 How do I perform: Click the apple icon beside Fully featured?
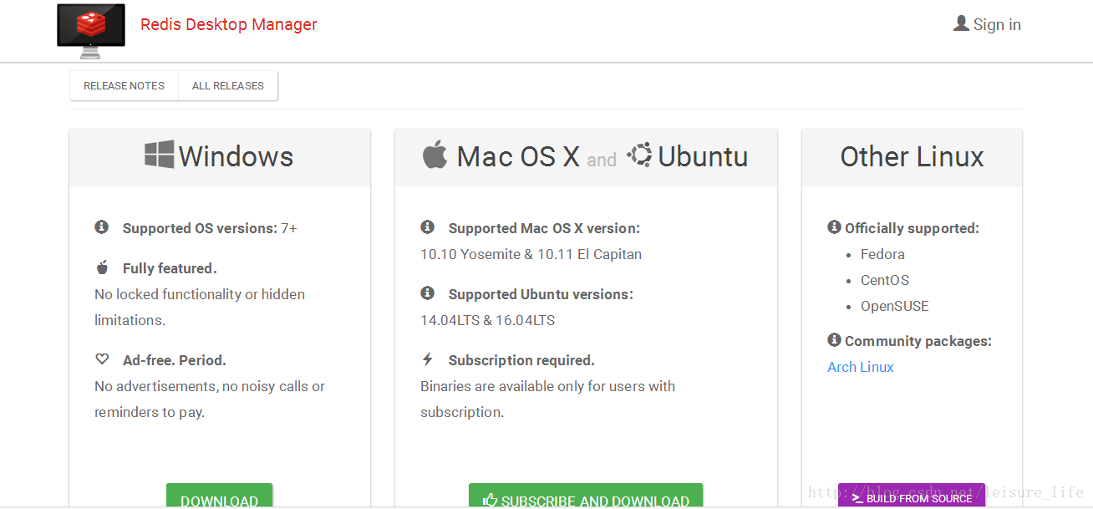coord(102,267)
